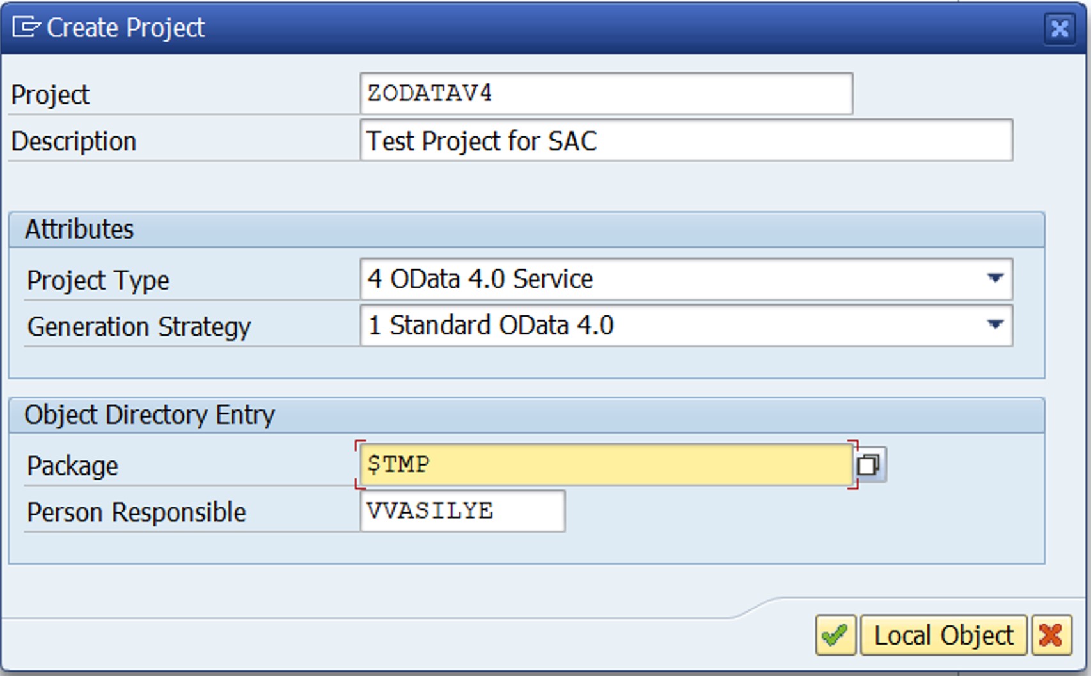
Task: Focus the Package field containing $TMP
Action: pos(606,464)
